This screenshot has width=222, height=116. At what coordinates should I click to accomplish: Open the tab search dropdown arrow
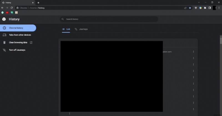tap(199, 2)
